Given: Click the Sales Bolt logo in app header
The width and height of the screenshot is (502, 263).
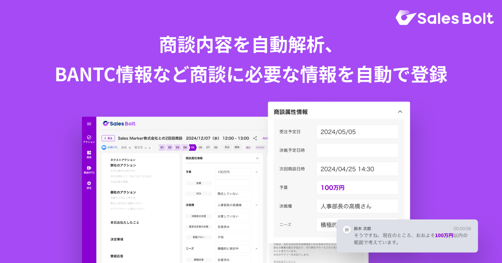Looking at the screenshot, I should coord(119,124).
